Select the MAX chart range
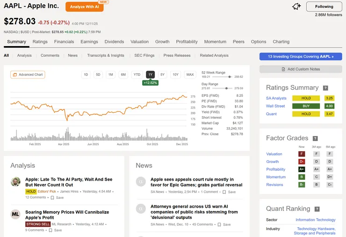This screenshot has width=346, height=237. pyautogui.click(x=190, y=74)
